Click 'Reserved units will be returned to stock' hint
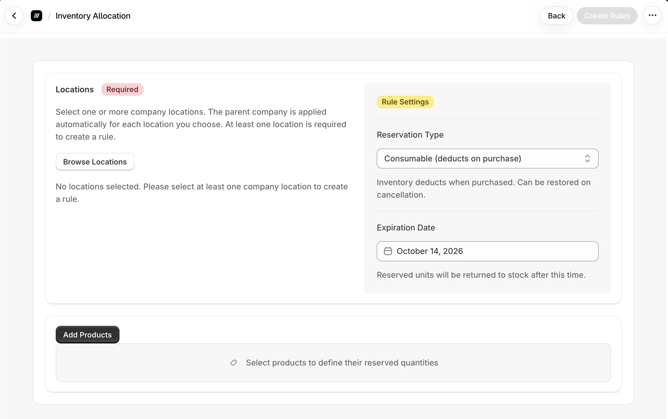 (x=481, y=275)
